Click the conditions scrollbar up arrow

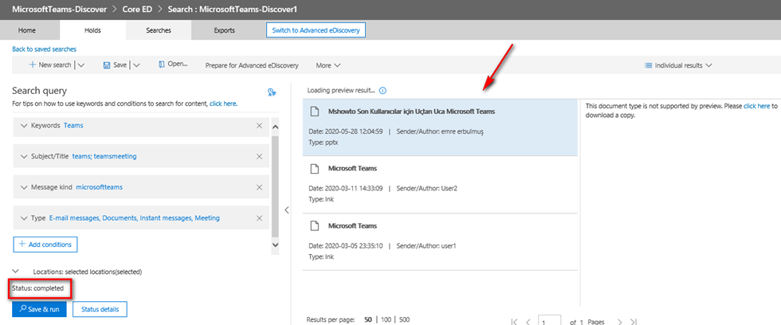(x=276, y=127)
